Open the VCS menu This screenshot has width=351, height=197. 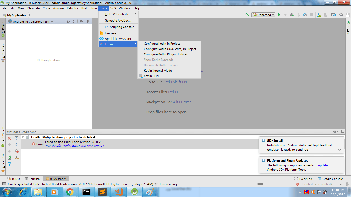pos(113,8)
